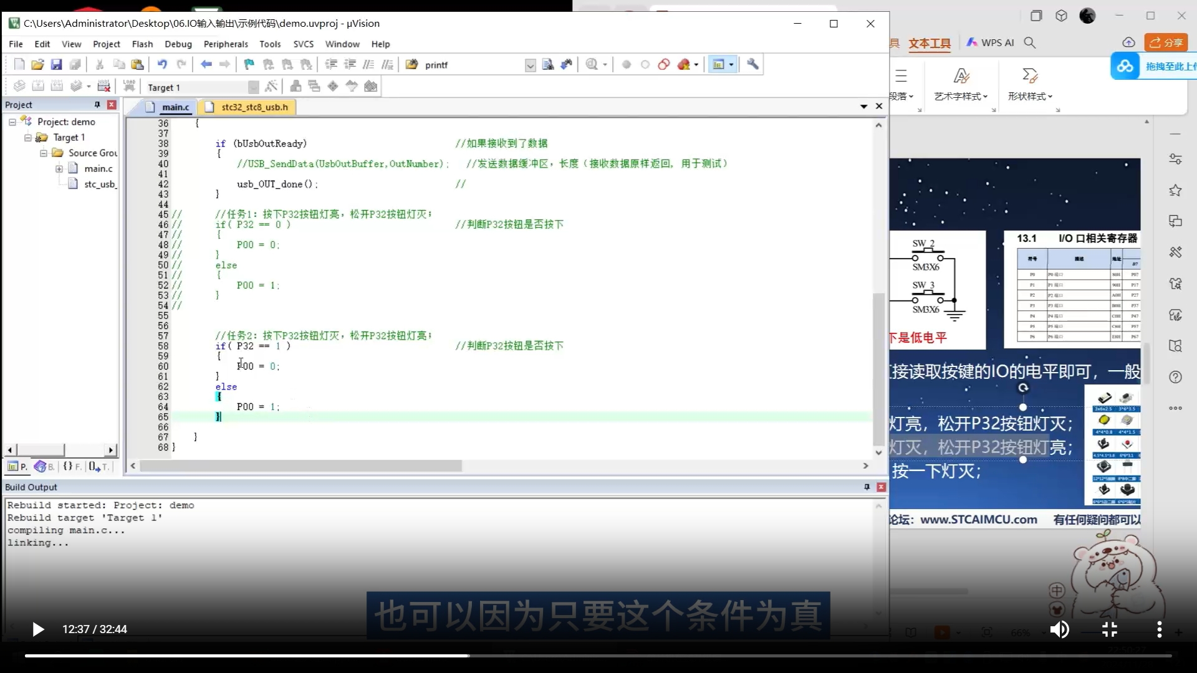Open the Target 1 selection dropdown
The width and height of the screenshot is (1197, 673).
tap(253, 87)
